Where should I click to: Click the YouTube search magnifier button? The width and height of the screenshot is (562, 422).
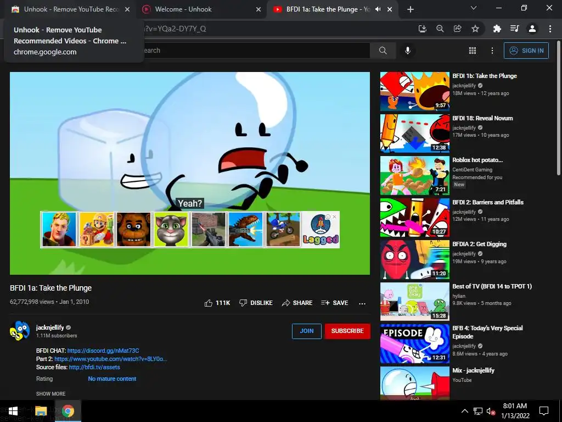pyautogui.click(x=383, y=51)
